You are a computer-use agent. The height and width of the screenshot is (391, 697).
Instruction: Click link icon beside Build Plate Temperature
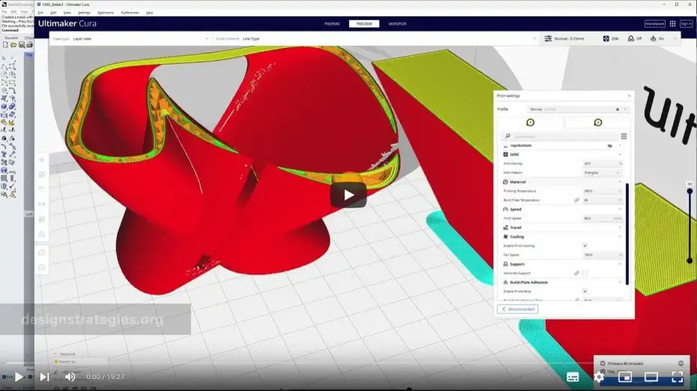tap(576, 201)
